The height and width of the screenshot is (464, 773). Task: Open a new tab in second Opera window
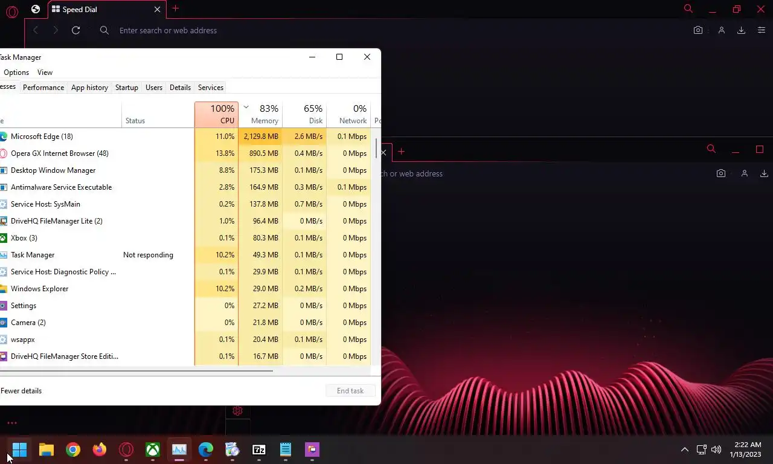[x=401, y=152]
